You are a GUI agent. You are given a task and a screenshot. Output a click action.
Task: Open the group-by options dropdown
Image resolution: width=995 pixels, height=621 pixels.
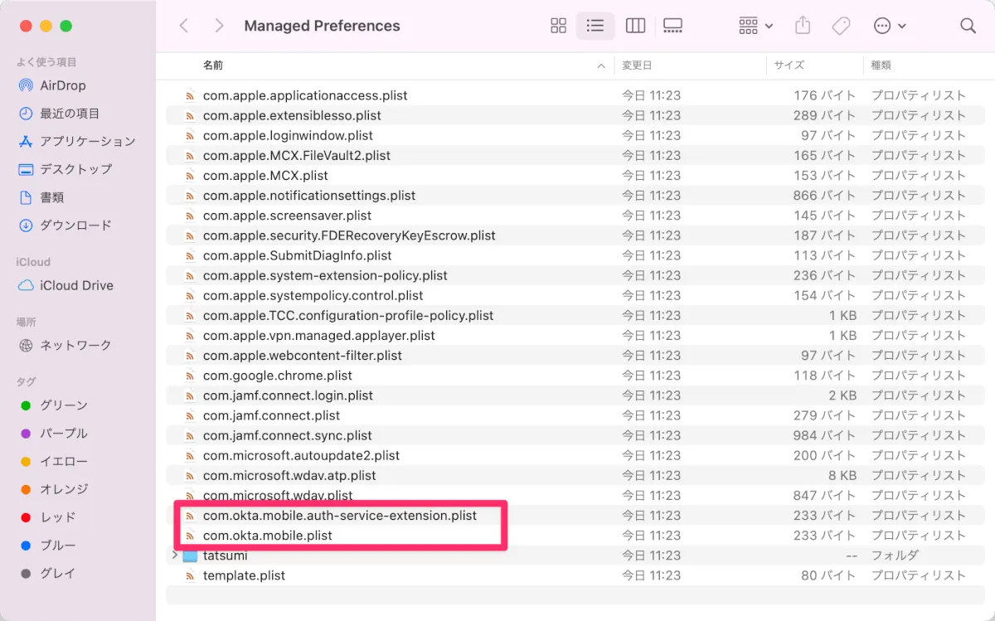(755, 26)
